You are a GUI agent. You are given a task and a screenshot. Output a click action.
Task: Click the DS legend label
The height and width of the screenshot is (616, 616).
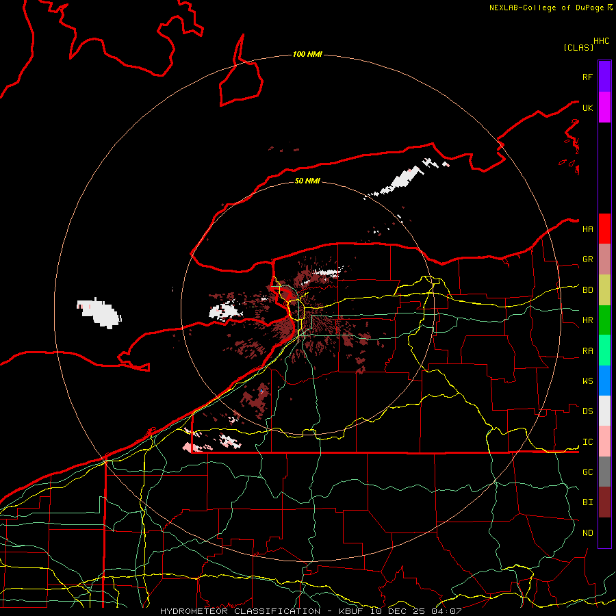coord(587,411)
